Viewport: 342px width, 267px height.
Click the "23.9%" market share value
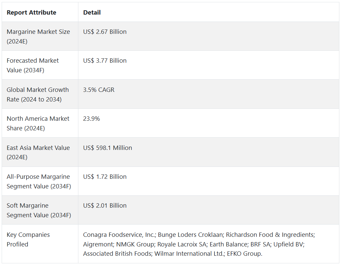pos(92,119)
